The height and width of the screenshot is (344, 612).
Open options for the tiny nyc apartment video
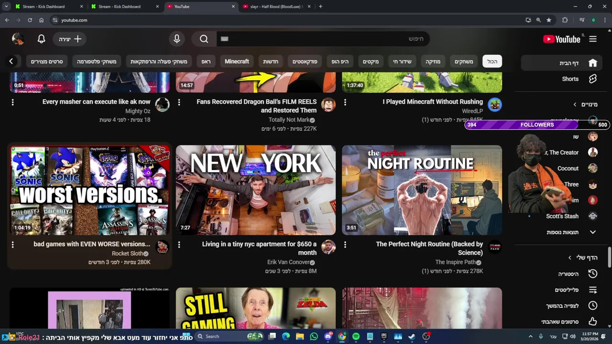click(179, 245)
